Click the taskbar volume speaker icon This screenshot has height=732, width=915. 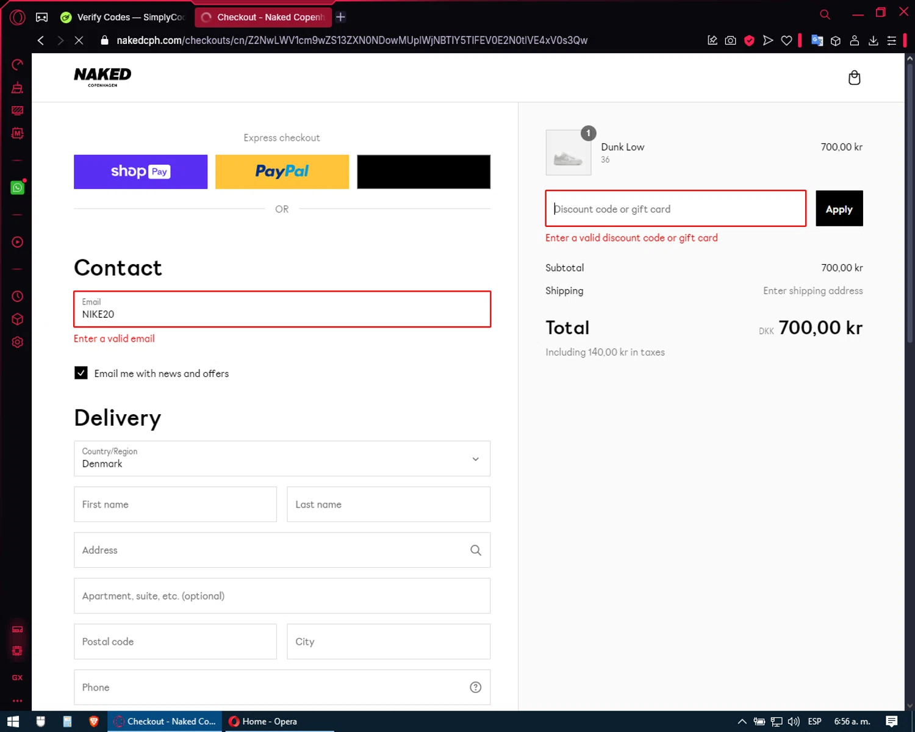click(793, 721)
